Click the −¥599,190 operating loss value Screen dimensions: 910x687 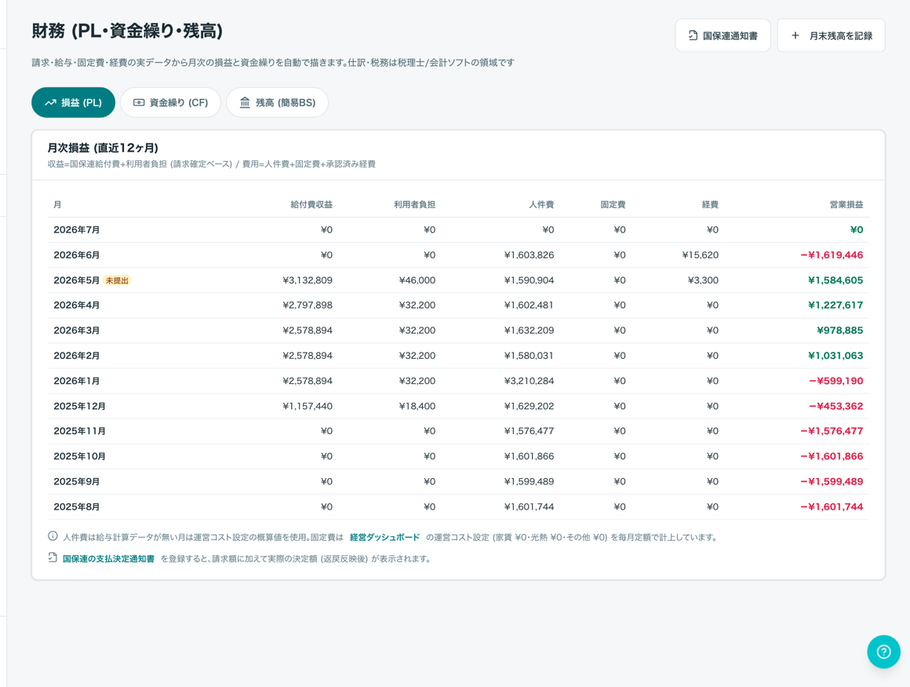(x=835, y=381)
